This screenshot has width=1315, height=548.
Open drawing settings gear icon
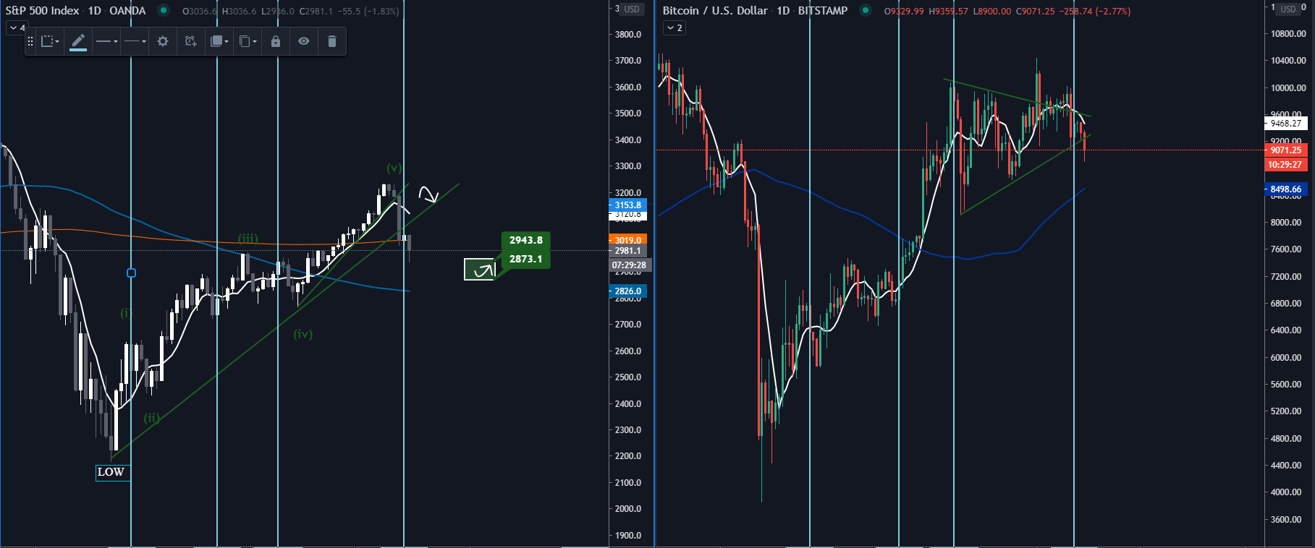pyautogui.click(x=163, y=41)
